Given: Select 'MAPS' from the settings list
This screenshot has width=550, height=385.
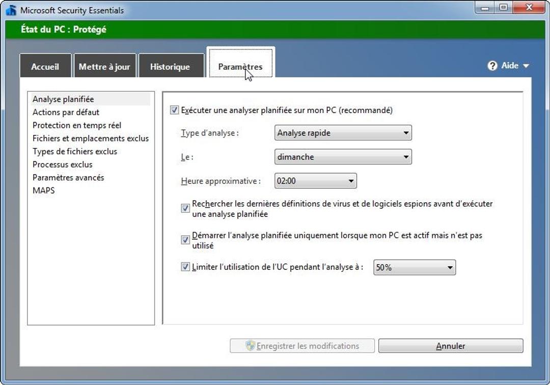Looking at the screenshot, I should (x=44, y=190).
